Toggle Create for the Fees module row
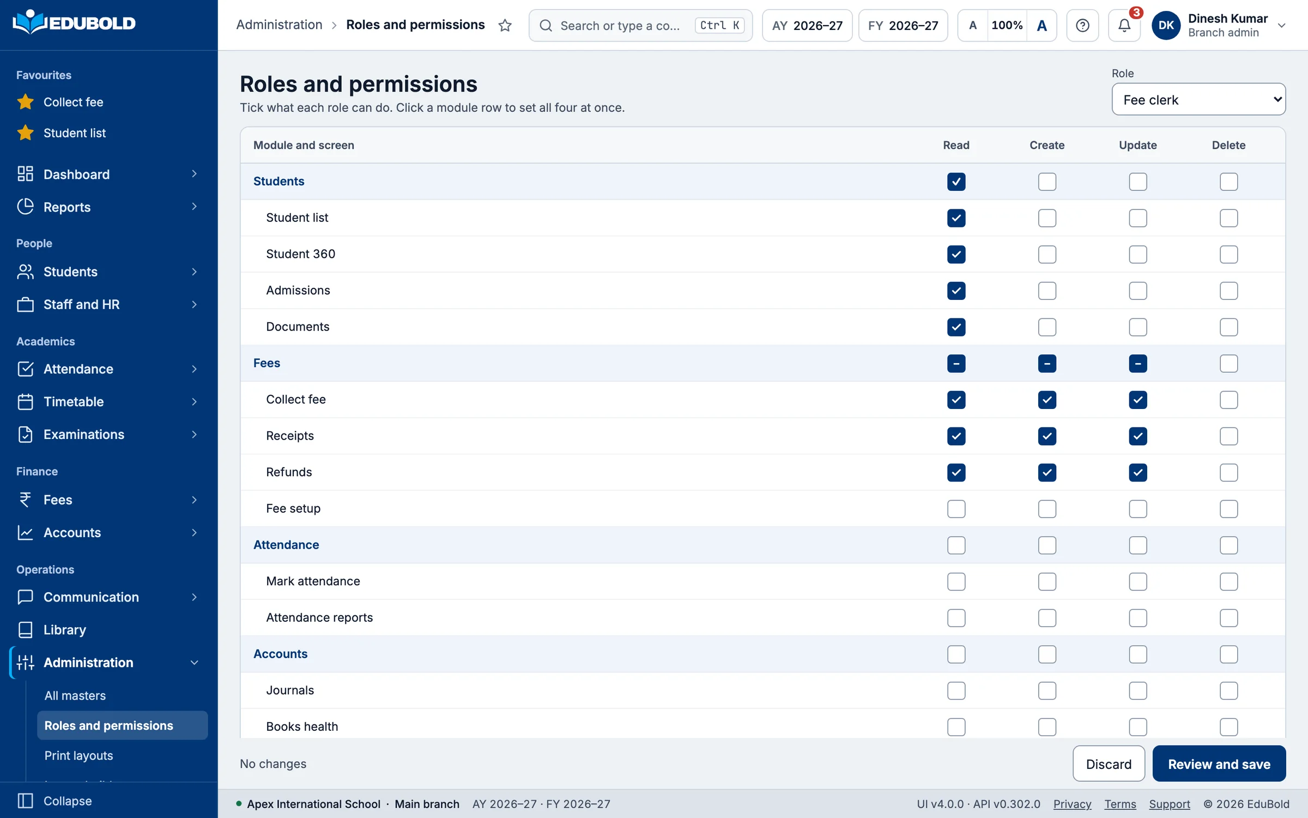The height and width of the screenshot is (818, 1308). 1047,364
